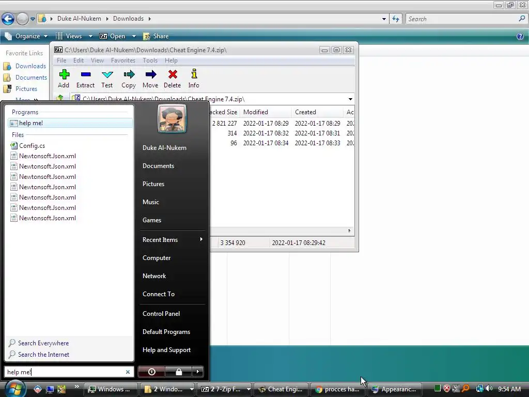Open Network from the Start menu

tap(154, 276)
